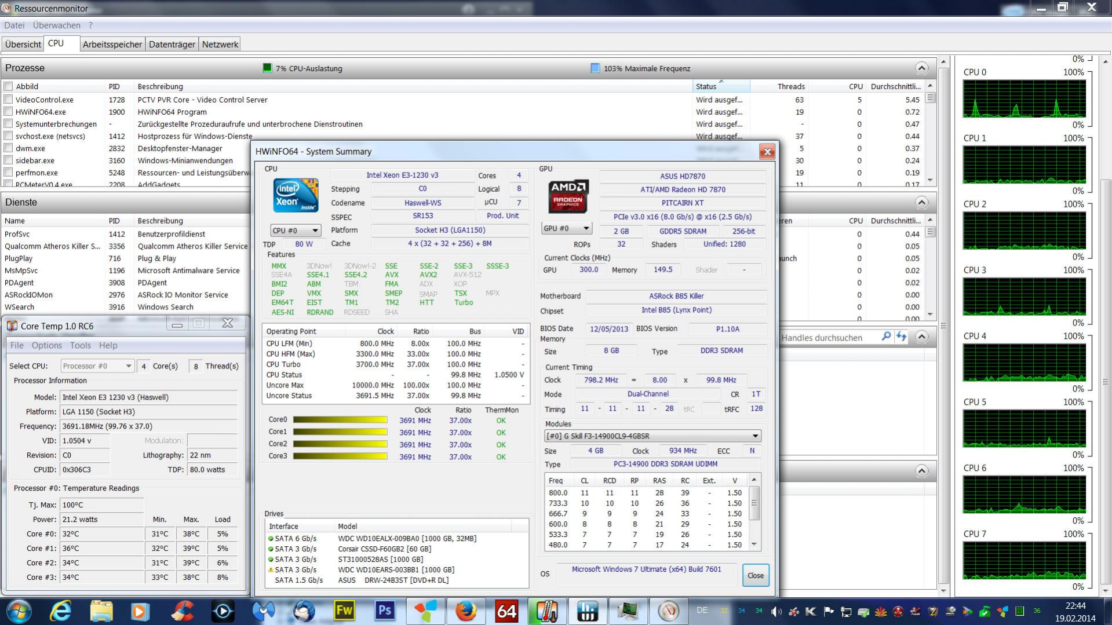Screen dimensions: 1112x625
Task: Check the dwm.exe process checkbox
Action: click(8, 148)
